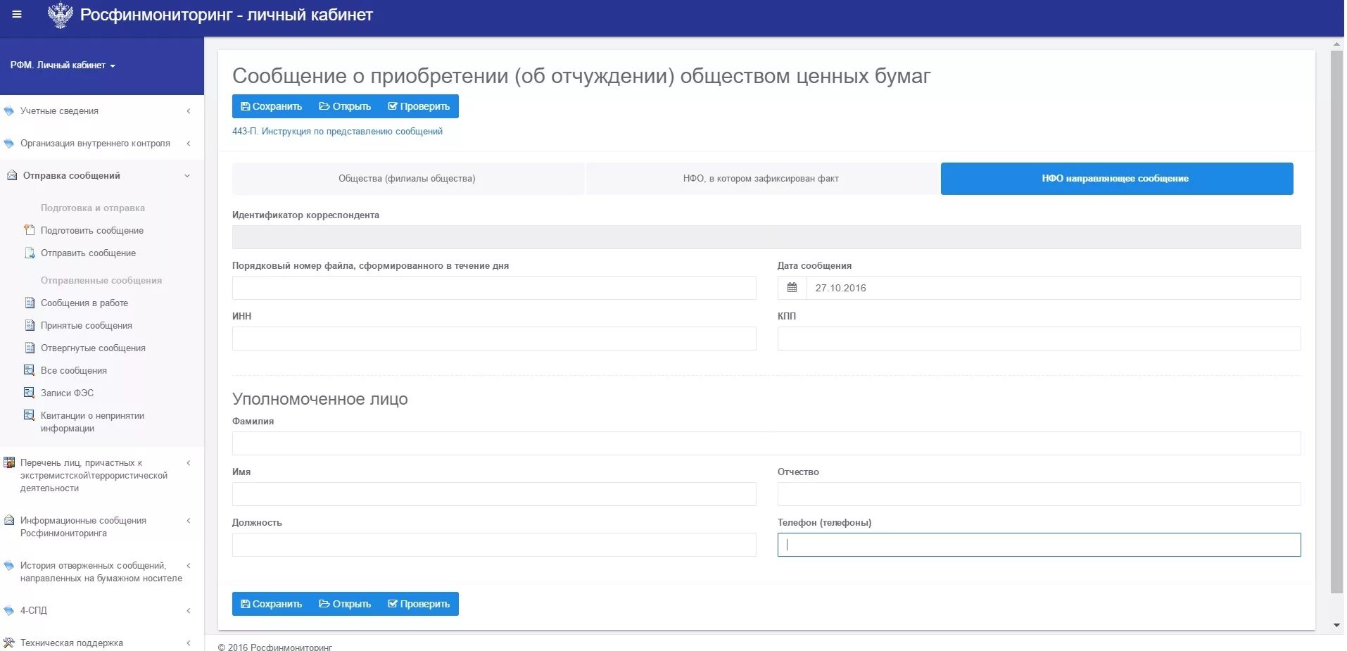Click the bottom Открыть button
This screenshot has height=651, width=1347.
pos(345,604)
